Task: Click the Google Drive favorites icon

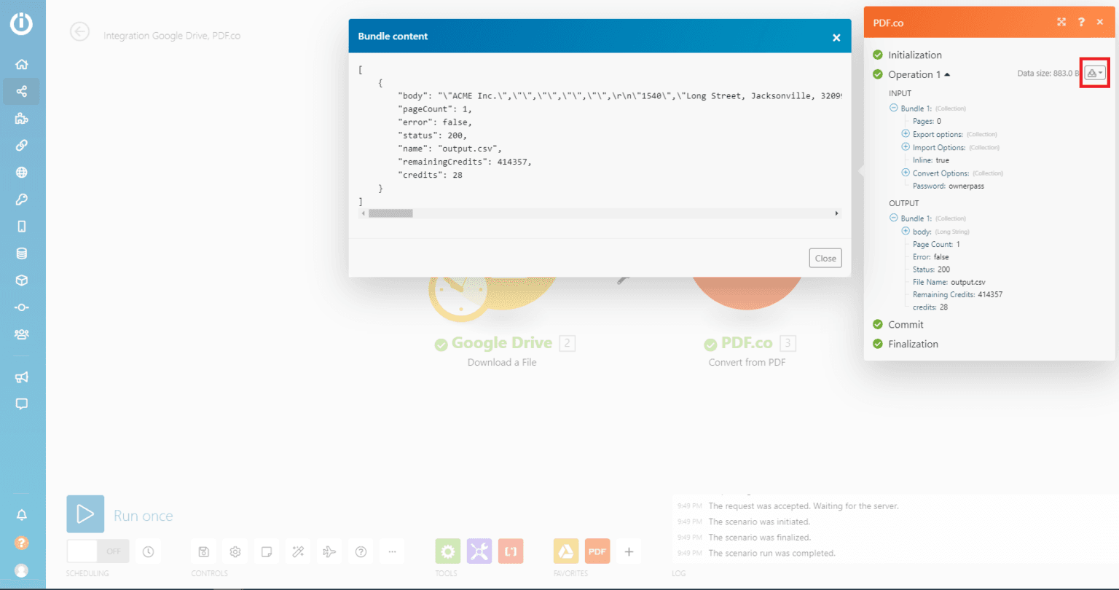Action: click(566, 551)
